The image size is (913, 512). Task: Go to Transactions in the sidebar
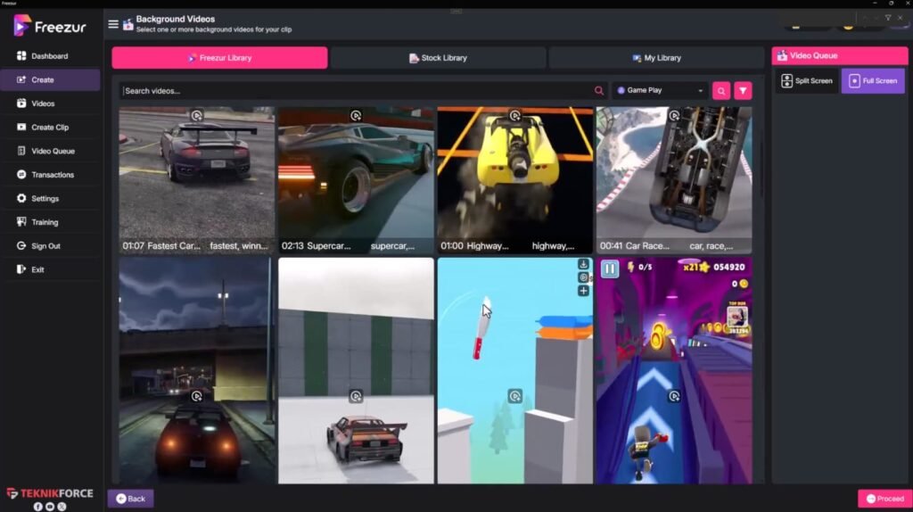[53, 175]
